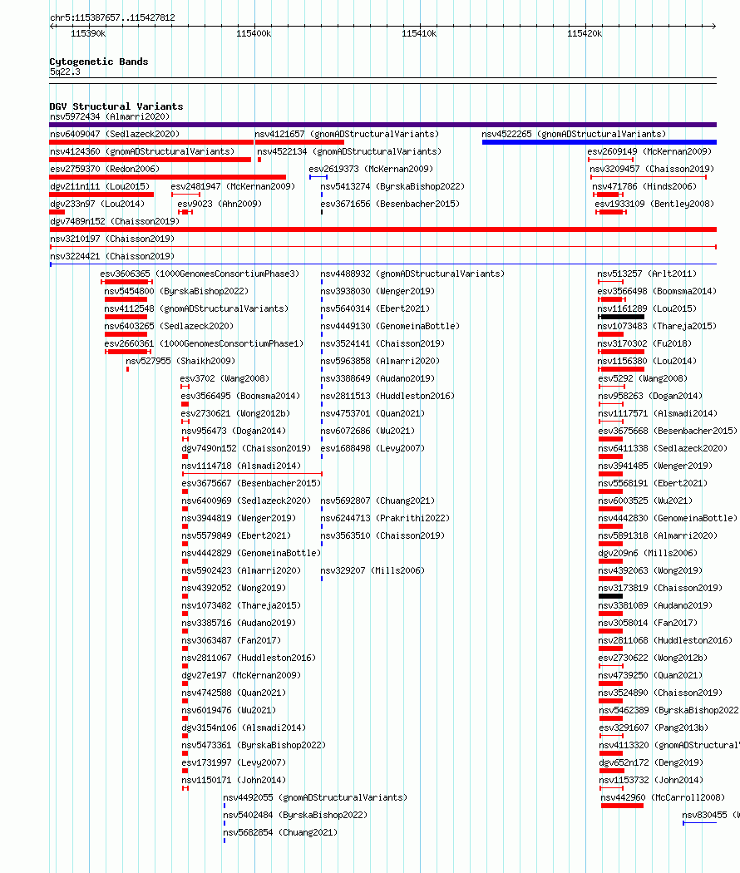Select dgv652n172 (Deng2019) variant
Viewport: 740px width, 873px height.
point(652,762)
